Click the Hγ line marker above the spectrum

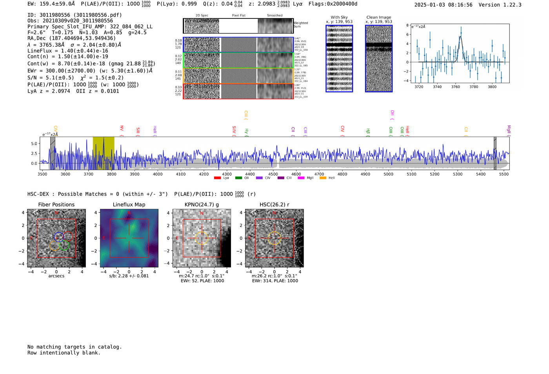(x=247, y=132)
